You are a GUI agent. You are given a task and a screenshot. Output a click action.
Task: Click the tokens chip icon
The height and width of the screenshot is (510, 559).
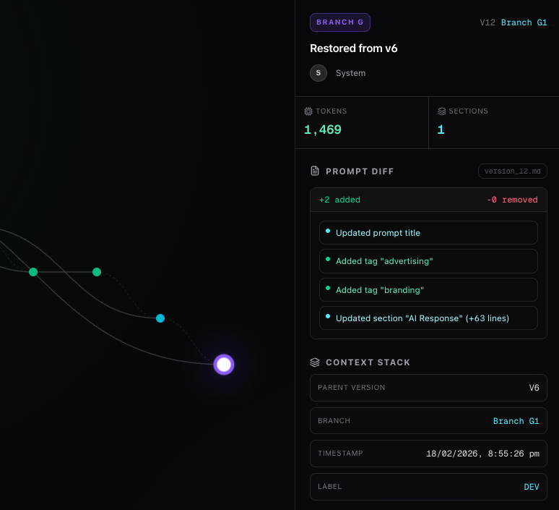[308, 111]
